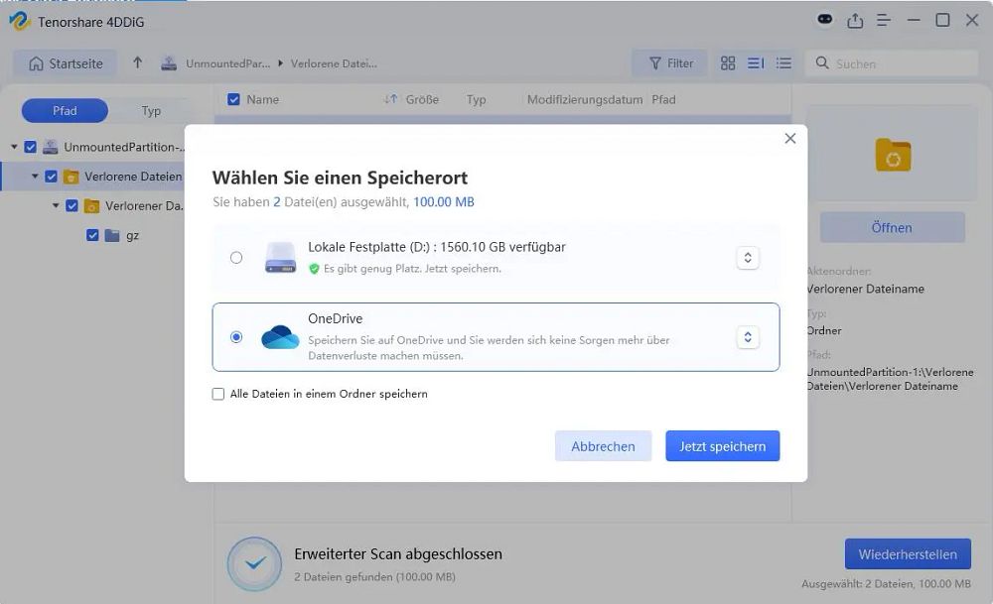
Task: Click the UnmountedPar... drive breadcrumb icon
Action: (x=169, y=63)
